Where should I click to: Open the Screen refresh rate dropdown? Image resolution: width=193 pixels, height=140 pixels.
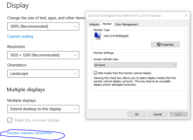135,65
